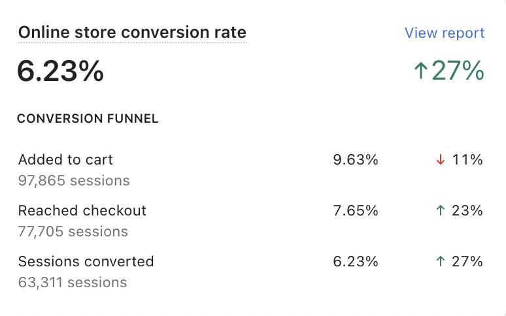Click the 9.63% Added to cart rate
Screen dimensions: 506x316
355,159
